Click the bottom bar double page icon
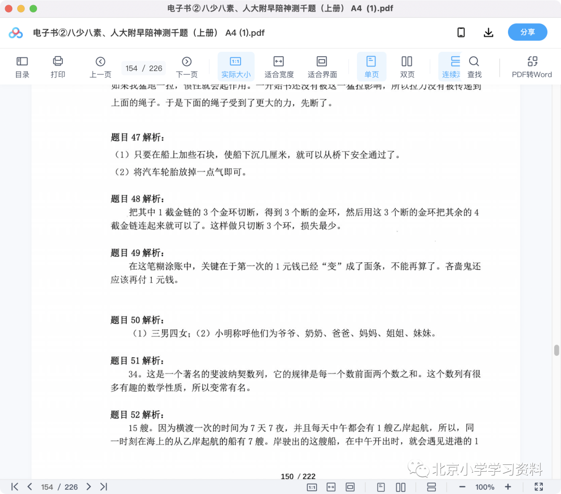Viewport: 561px width, 494px height. tap(400, 487)
